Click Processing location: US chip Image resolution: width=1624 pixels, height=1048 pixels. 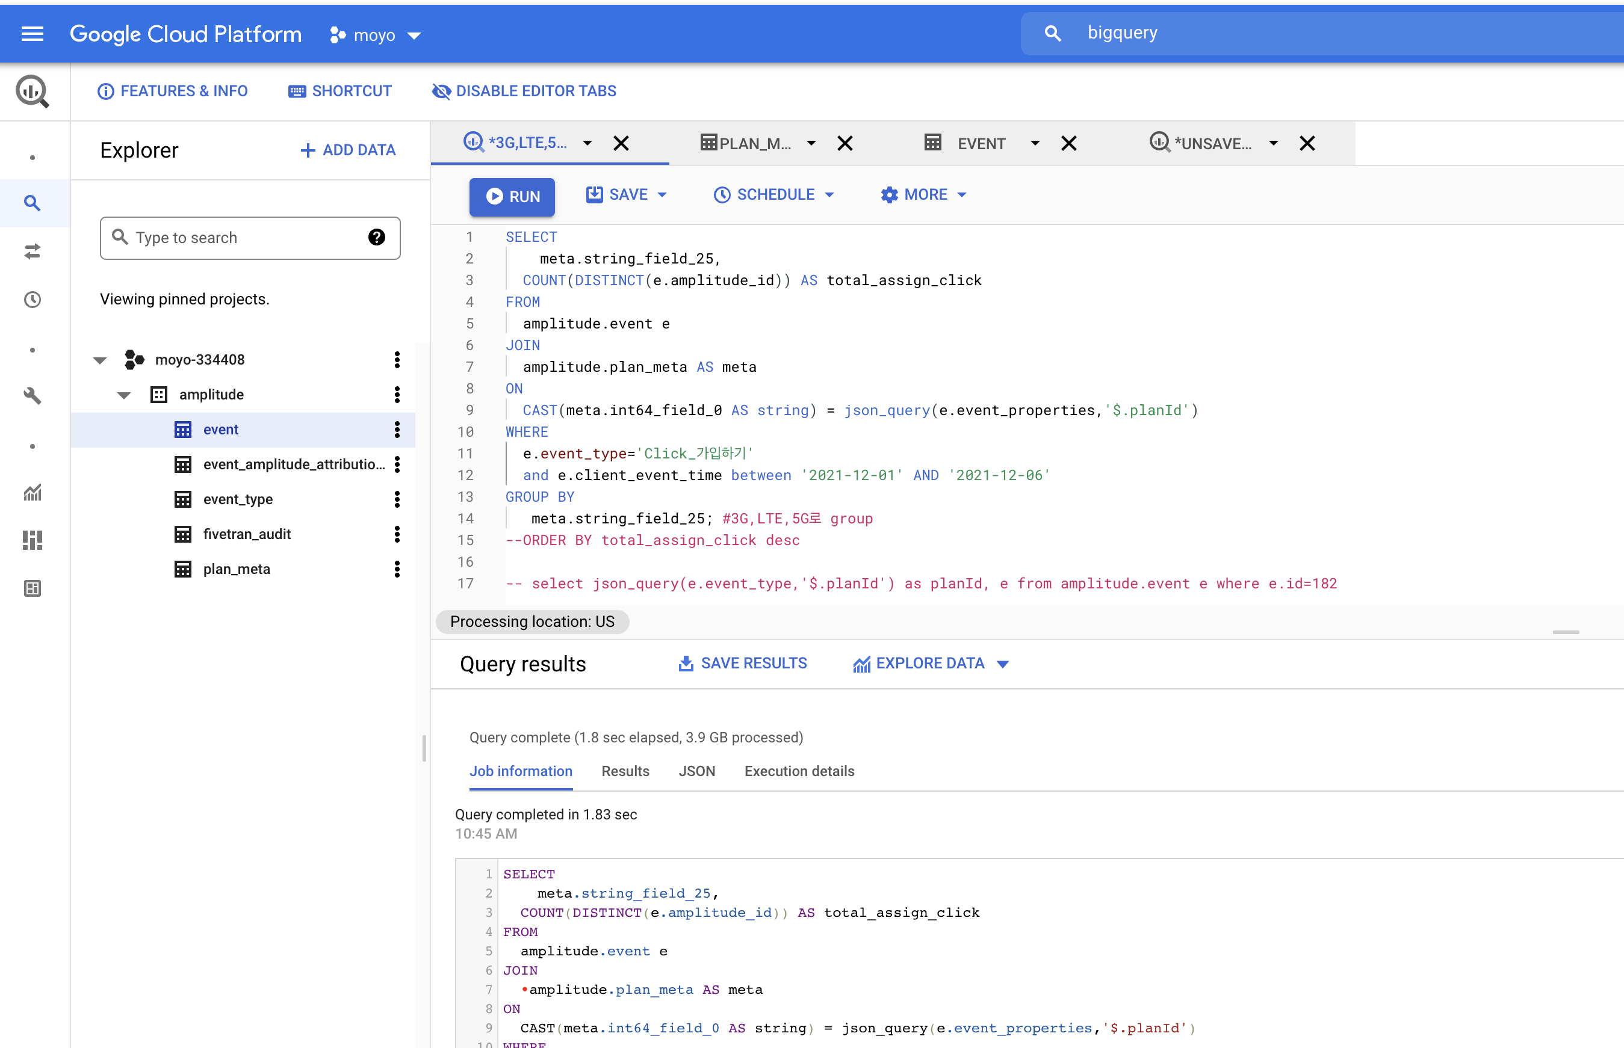click(x=533, y=621)
